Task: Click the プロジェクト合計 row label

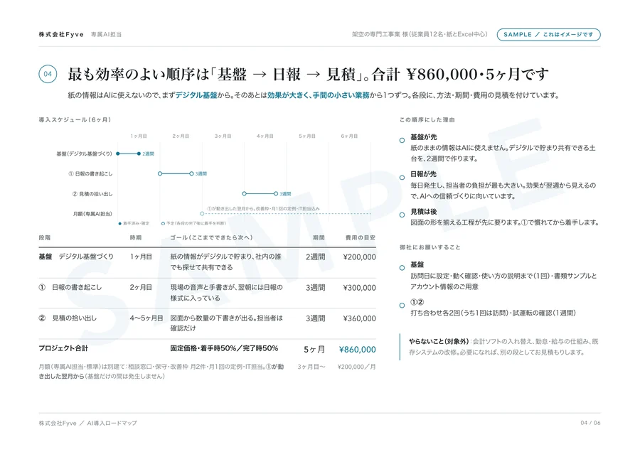Action: pos(63,348)
